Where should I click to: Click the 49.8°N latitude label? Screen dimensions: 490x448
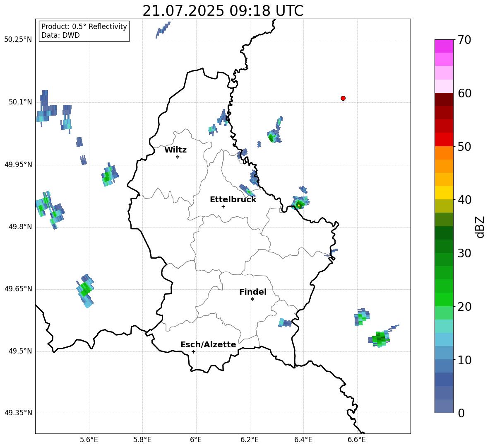click(20, 227)
